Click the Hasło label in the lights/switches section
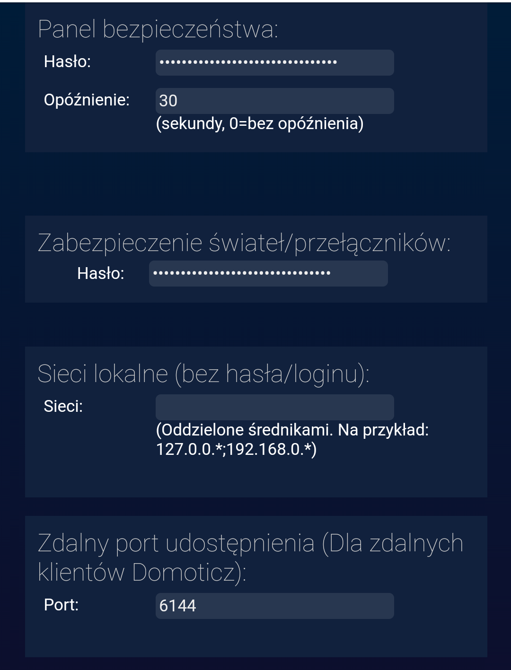Viewport: 511px width, 670px height. [x=101, y=273]
